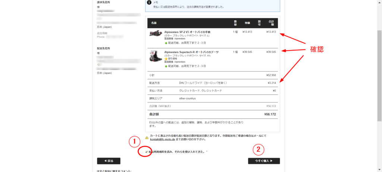Click the green availability dot for the Supertech-R boots

(166, 66)
